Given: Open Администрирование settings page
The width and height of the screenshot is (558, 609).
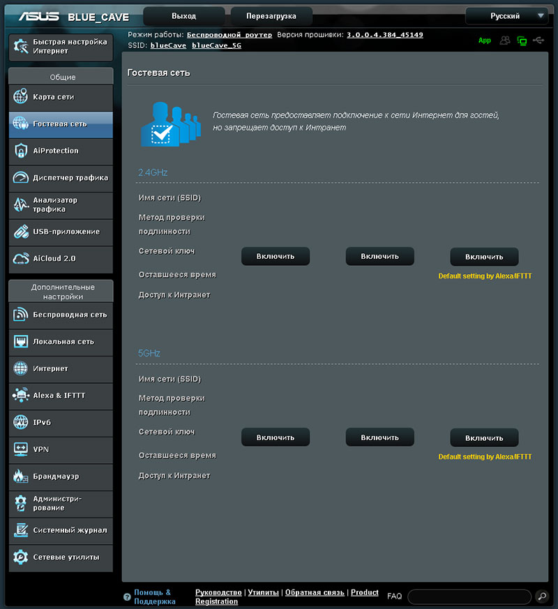Looking at the screenshot, I should (61, 504).
